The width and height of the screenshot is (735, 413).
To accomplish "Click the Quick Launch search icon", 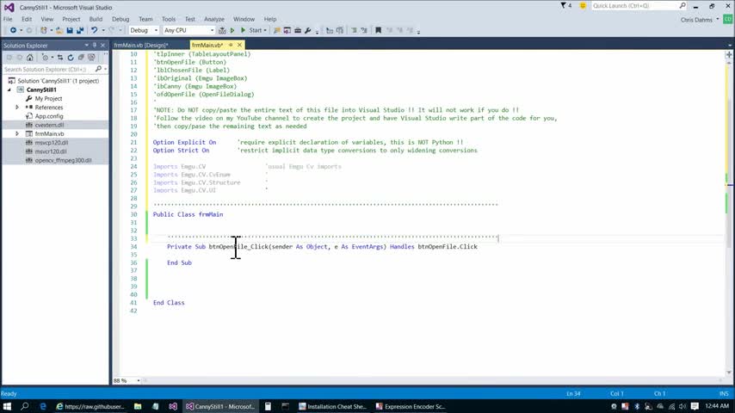I will tap(682, 6).
